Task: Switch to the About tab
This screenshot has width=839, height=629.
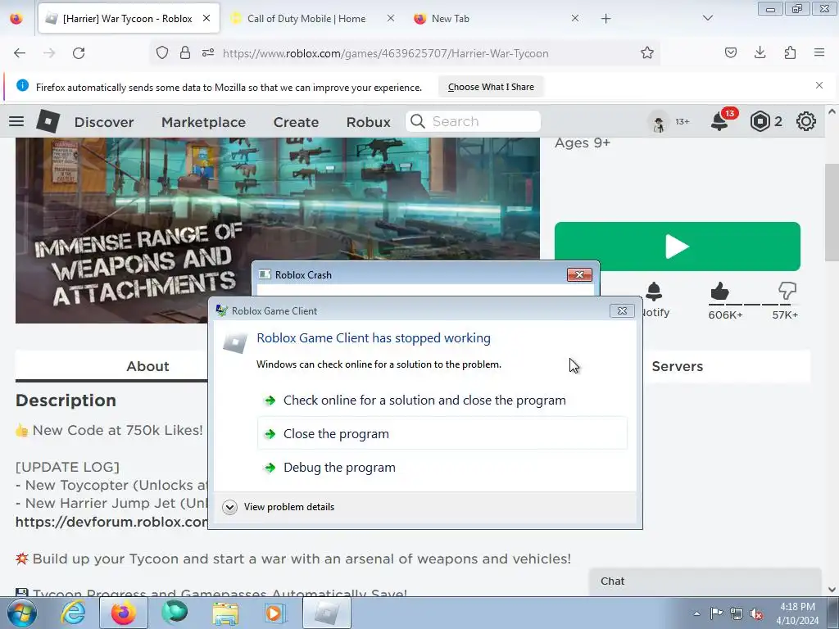Action: pyautogui.click(x=147, y=366)
